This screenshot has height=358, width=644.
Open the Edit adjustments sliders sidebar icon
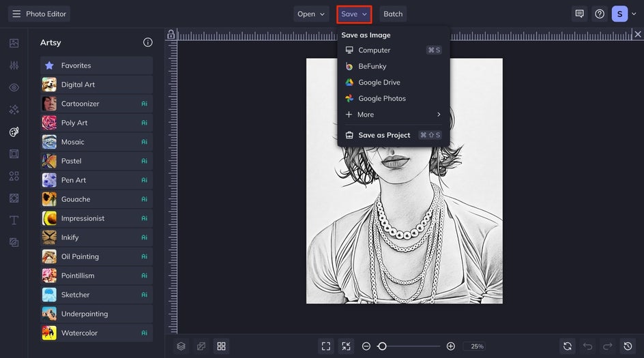click(x=14, y=65)
